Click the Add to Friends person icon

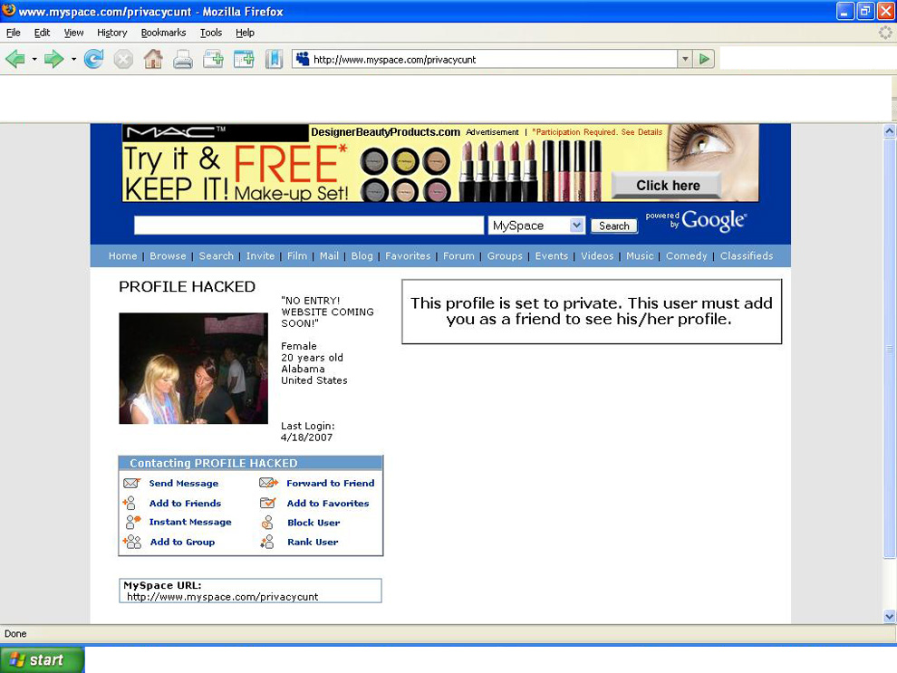pyautogui.click(x=130, y=503)
